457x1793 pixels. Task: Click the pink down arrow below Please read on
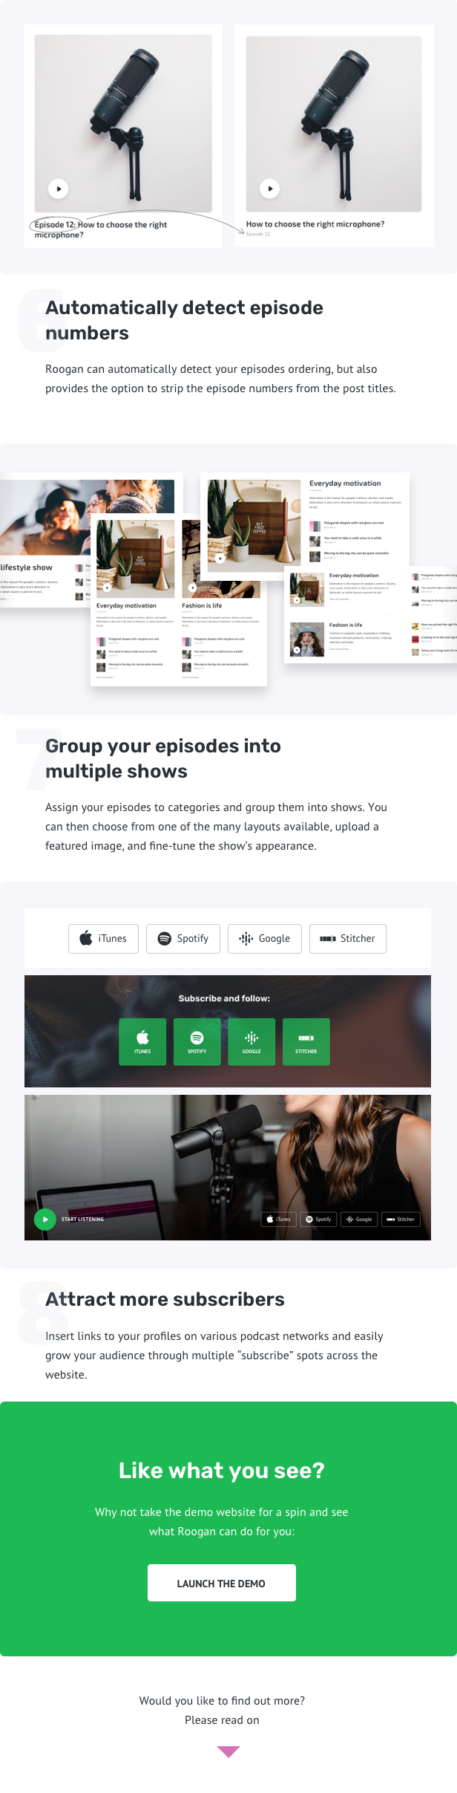pos(228,1751)
